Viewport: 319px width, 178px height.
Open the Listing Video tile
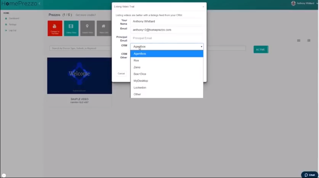click(71, 28)
